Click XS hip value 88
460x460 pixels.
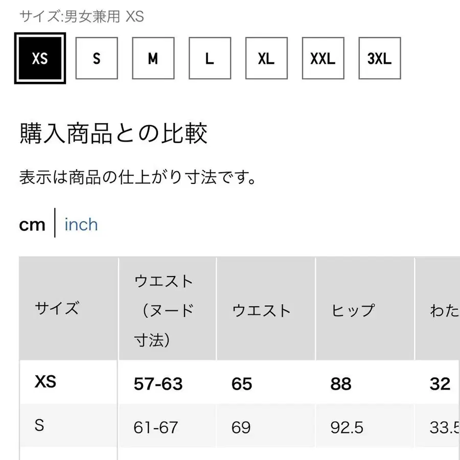[x=341, y=383]
